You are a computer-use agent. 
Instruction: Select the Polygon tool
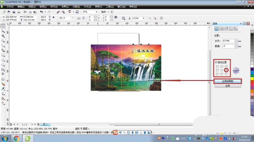click(x=3, y=65)
